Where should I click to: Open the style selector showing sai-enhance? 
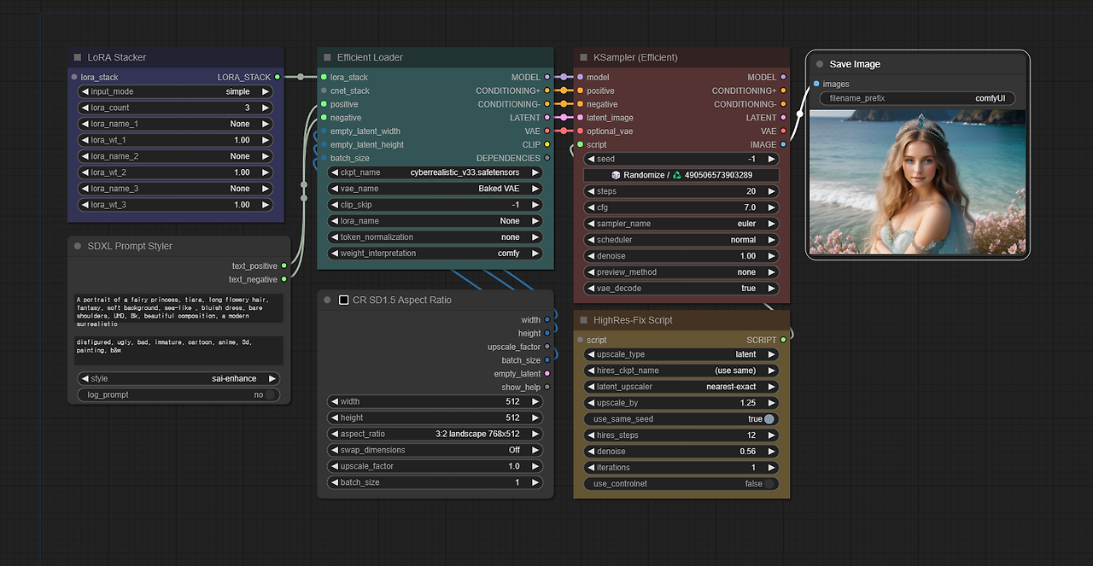[x=178, y=377]
